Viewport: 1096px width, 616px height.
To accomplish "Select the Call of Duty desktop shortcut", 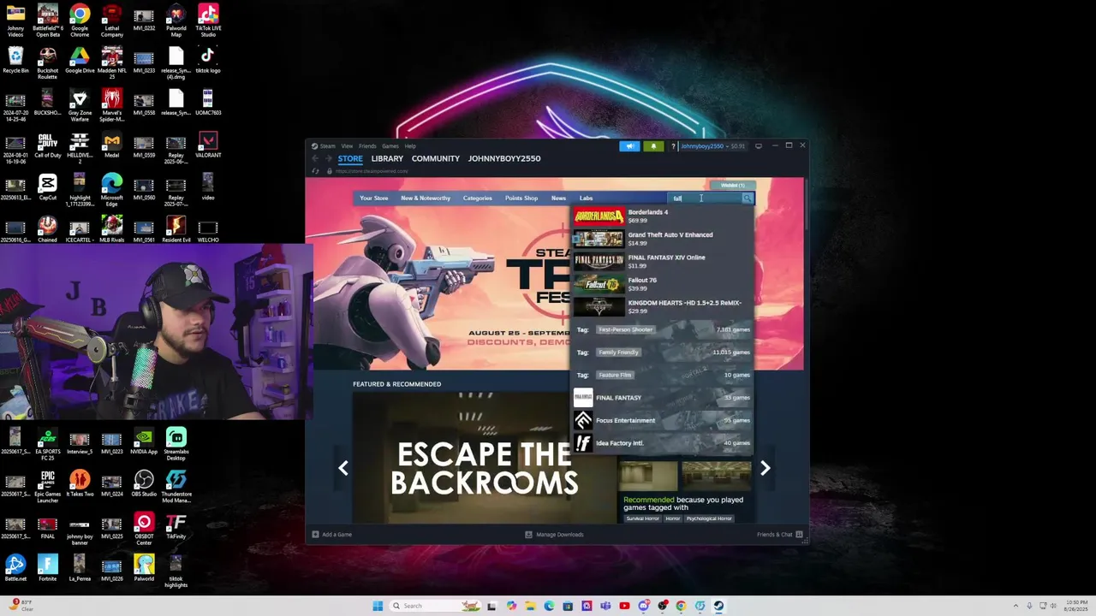I will [x=47, y=145].
